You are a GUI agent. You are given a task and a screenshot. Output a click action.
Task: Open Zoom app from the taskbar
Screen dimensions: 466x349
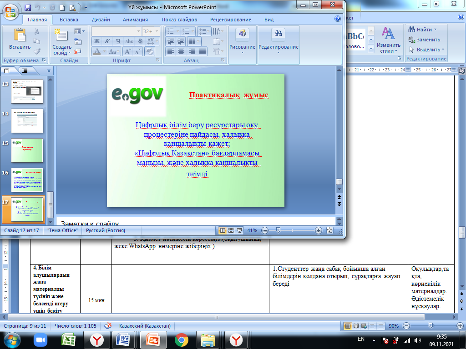[x=41, y=340]
